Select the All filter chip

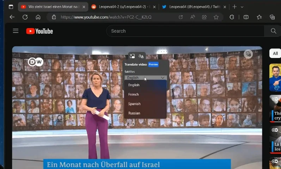coord(275,53)
